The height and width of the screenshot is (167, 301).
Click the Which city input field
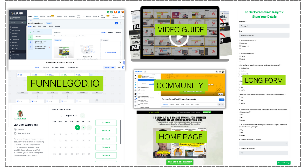(264, 153)
